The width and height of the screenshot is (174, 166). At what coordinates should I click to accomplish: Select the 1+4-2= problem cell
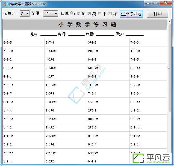point(24,127)
